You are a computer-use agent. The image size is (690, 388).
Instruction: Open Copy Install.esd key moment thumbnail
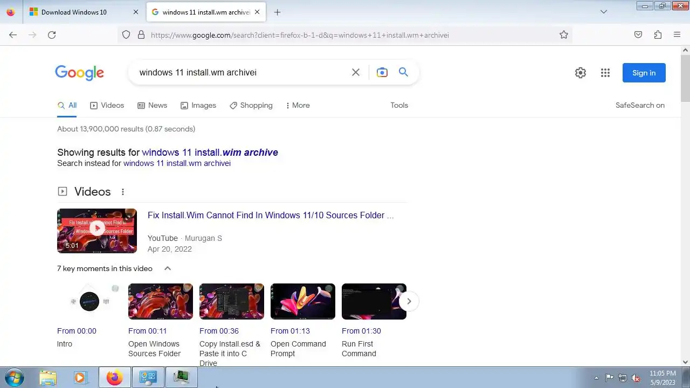point(232,301)
